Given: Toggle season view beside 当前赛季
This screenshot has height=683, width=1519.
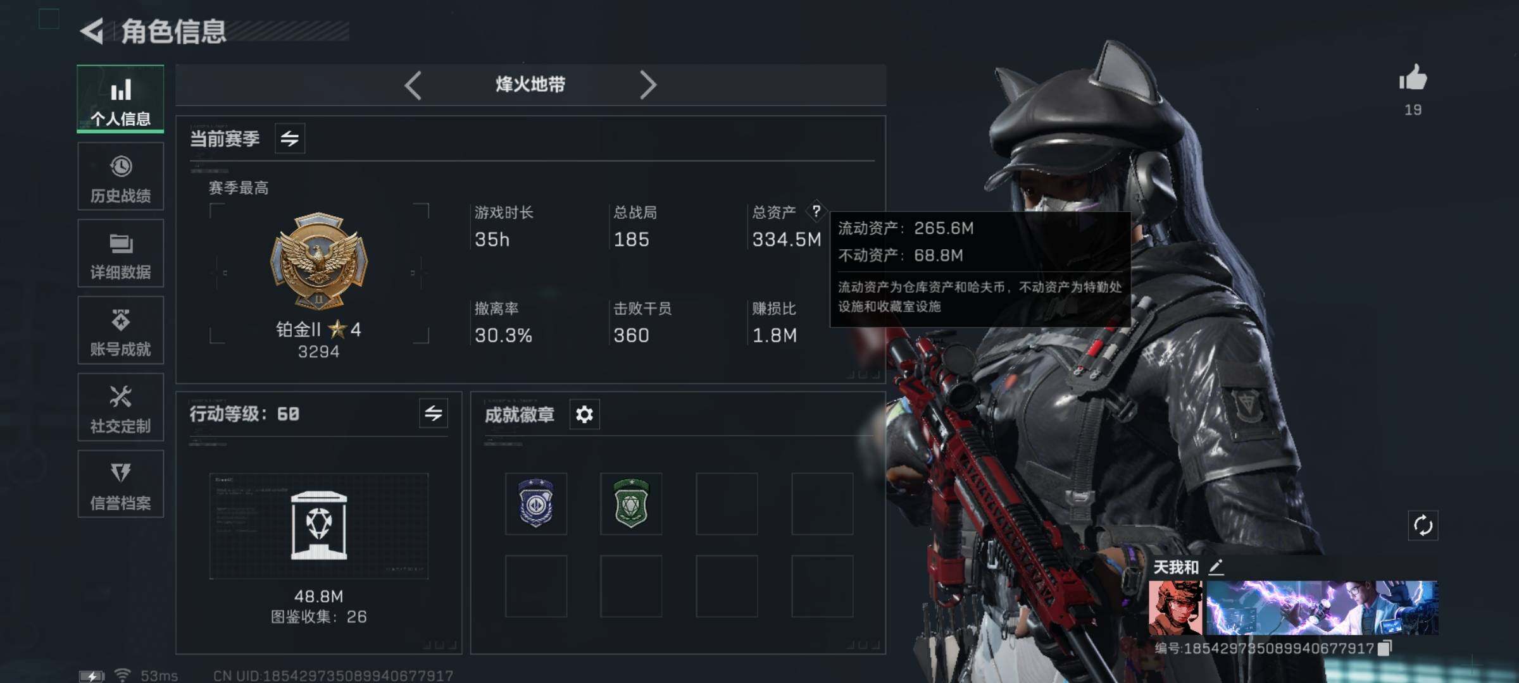Looking at the screenshot, I should pyautogui.click(x=290, y=138).
